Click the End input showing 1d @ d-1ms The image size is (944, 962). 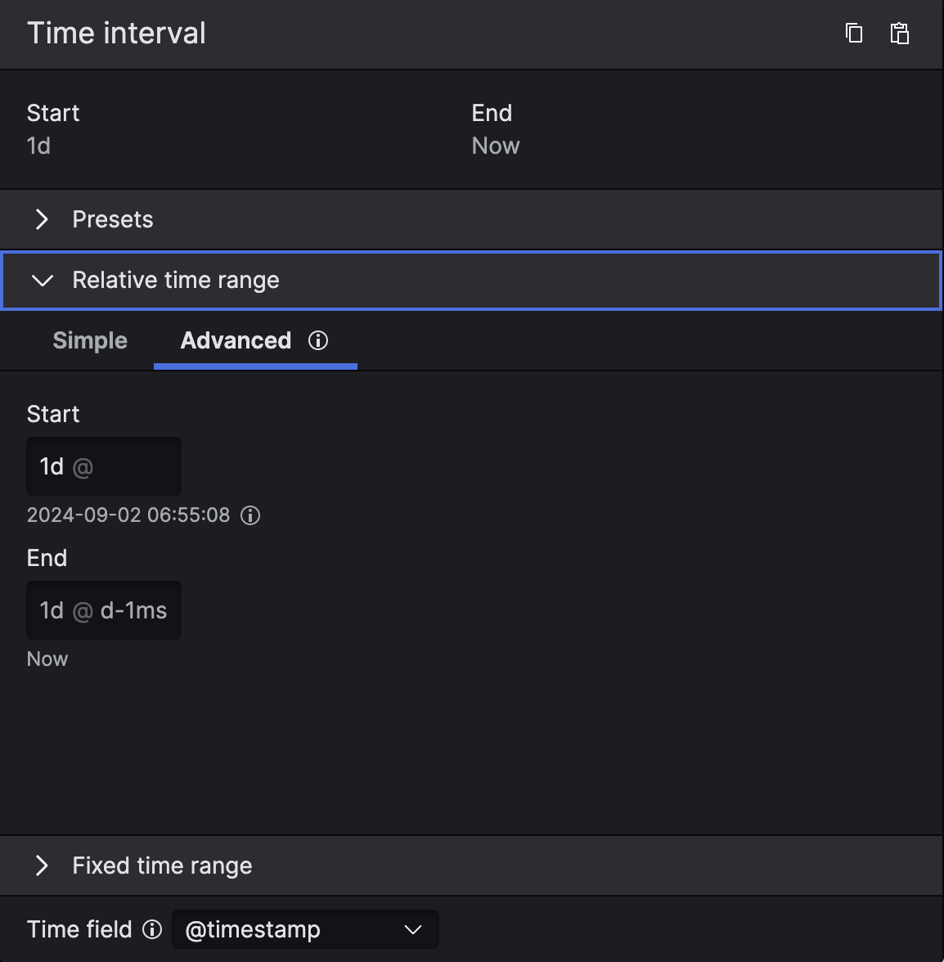coord(104,610)
